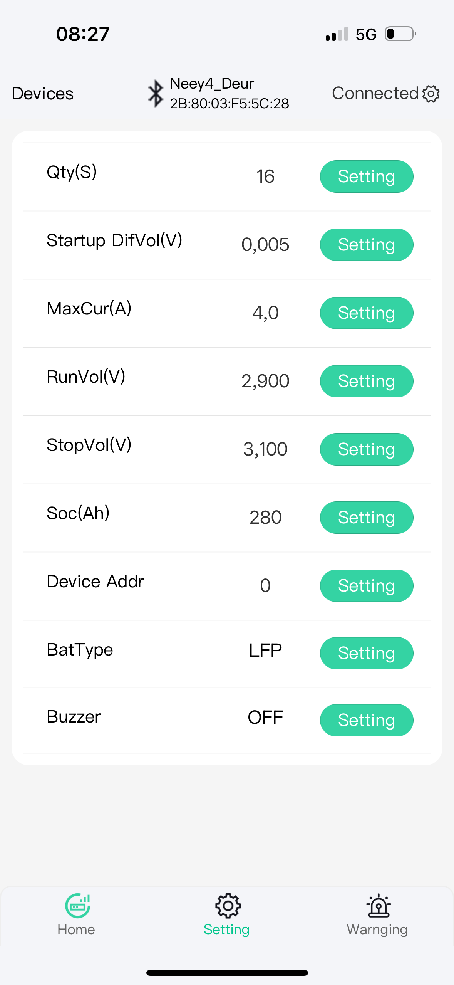The width and height of the screenshot is (454, 985).
Task: Edit RunVol(V) using its Setting button
Action: point(366,381)
